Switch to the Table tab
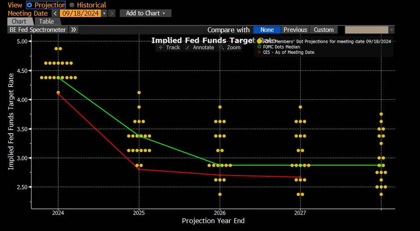The image size is (420, 231). [46, 21]
